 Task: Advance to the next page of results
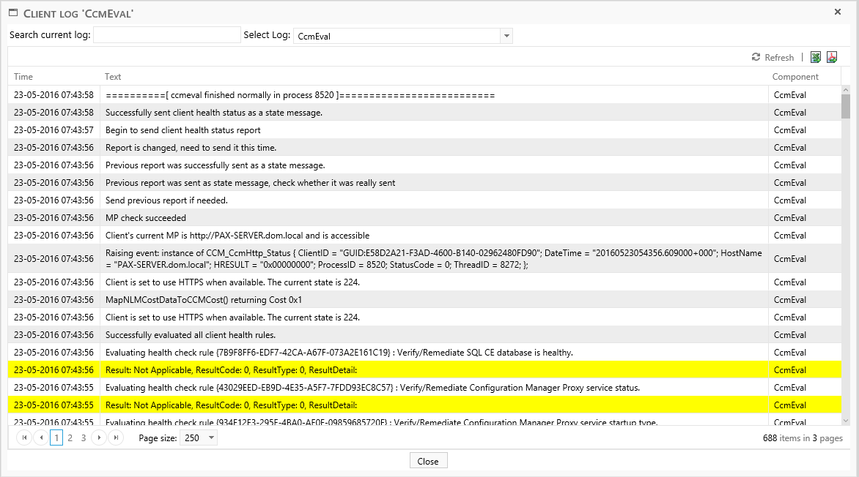99,437
